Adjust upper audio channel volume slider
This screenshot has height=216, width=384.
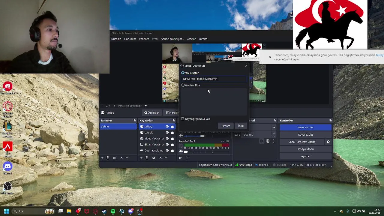202,136
